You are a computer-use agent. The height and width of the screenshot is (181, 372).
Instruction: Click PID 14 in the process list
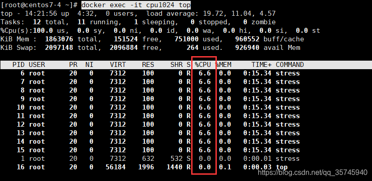coord(21,141)
